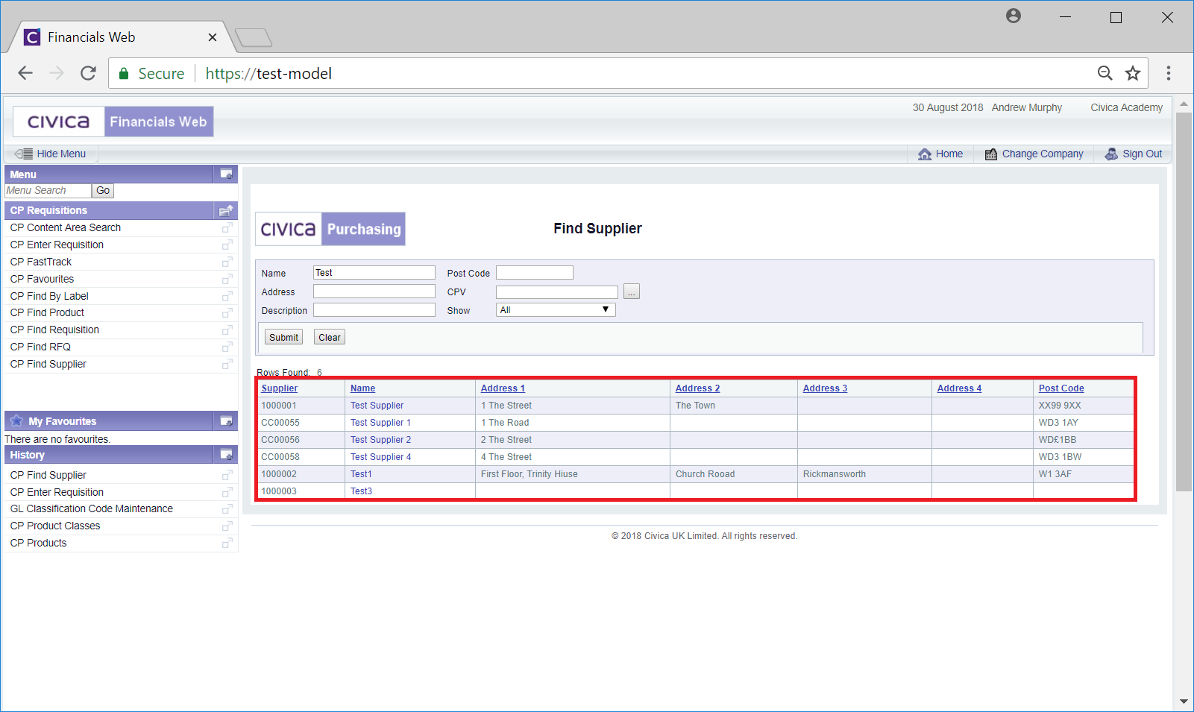Sort results by Address 4 column
The height and width of the screenshot is (712, 1194).
coord(959,388)
